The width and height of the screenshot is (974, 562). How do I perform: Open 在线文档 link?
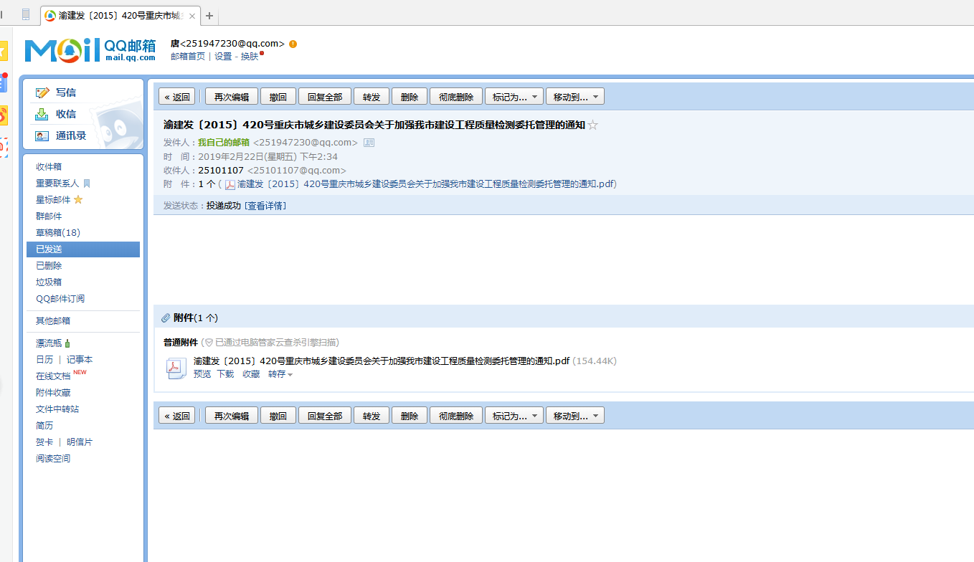click(53, 376)
